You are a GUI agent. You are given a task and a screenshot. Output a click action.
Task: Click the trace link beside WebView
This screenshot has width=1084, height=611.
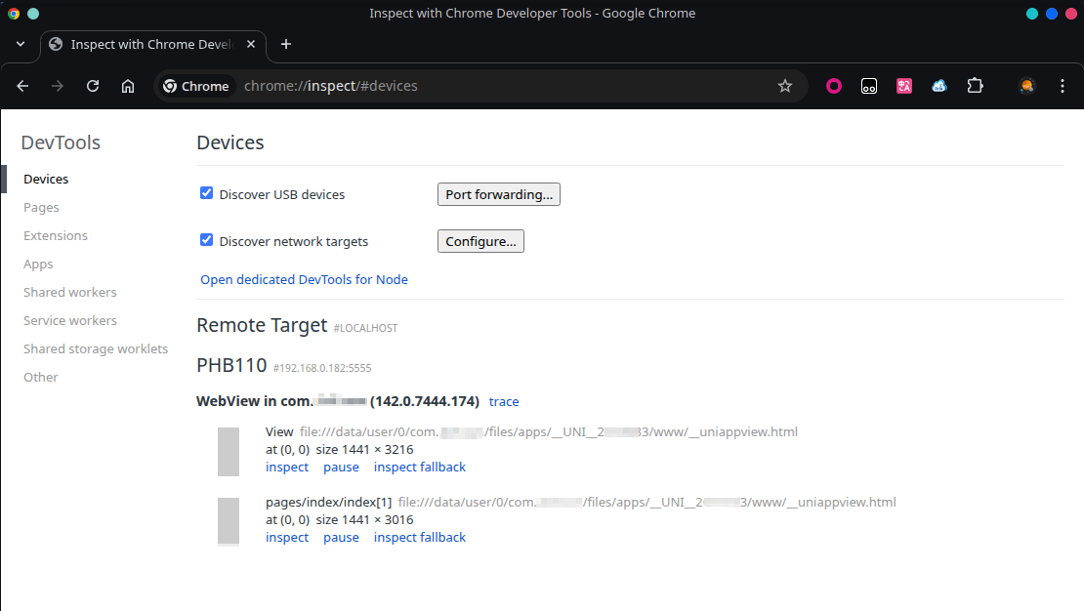pos(504,402)
